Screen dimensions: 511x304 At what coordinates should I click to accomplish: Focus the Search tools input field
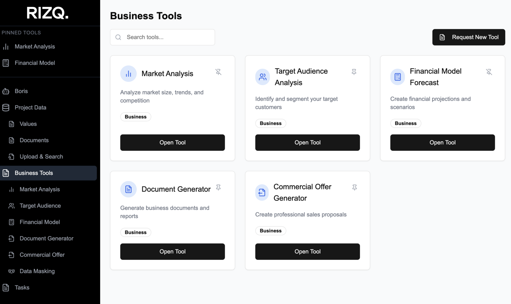[x=162, y=37]
